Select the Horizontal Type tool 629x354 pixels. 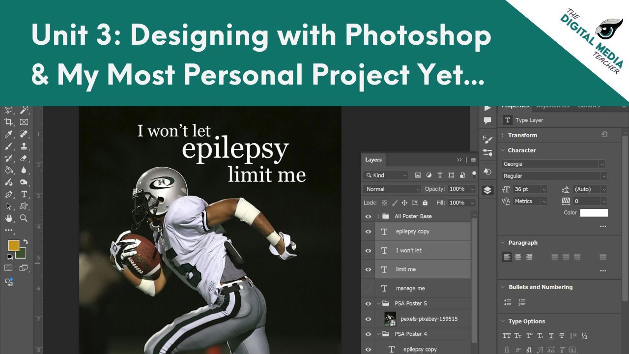[24, 194]
